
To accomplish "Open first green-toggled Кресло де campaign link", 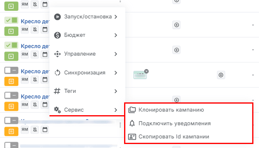I will tap(35, 21).
